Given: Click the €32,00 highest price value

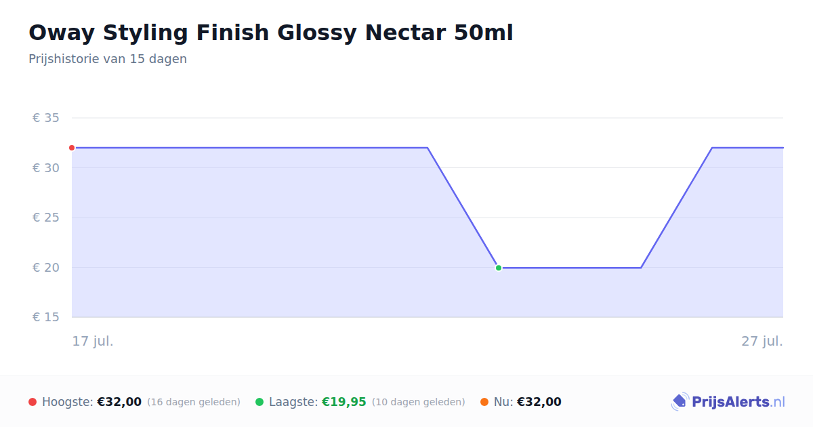Looking at the screenshot, I should (x=119, y=402).
